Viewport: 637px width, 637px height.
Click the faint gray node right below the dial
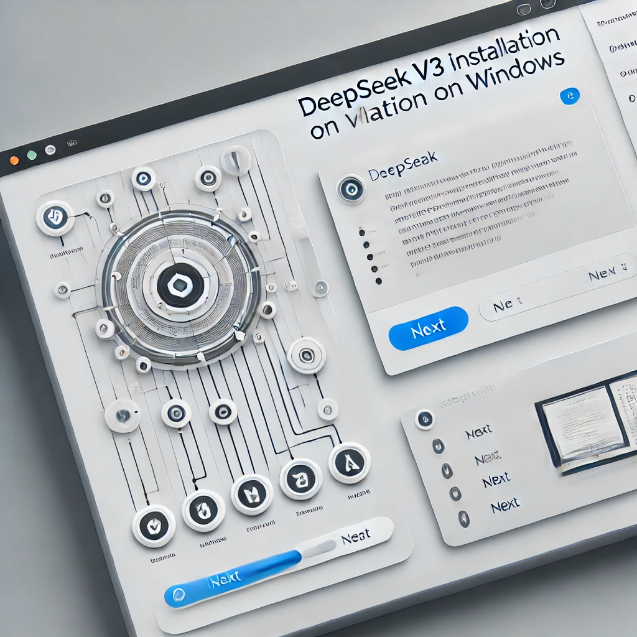tap(328, 409)
